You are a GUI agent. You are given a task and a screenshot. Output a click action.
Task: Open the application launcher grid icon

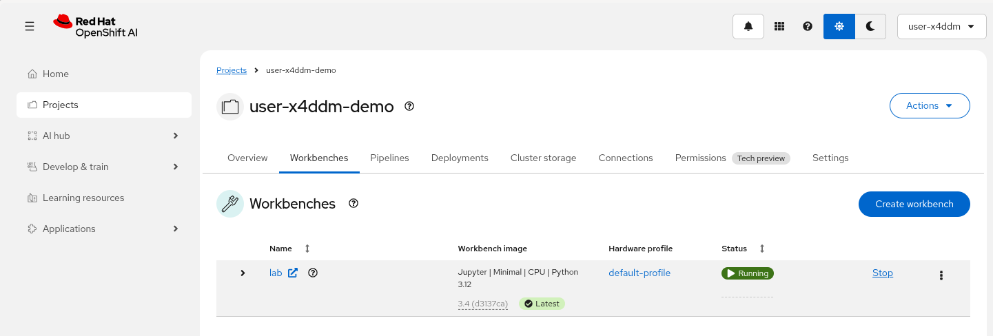779,26
